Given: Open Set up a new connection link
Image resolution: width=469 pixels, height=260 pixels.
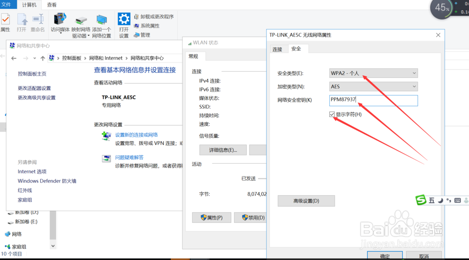Looking at the screenshot, I should (x=136, y=135).
